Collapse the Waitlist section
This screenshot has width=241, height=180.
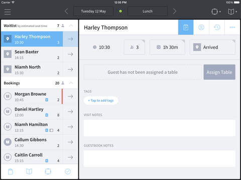pos(71,25)
